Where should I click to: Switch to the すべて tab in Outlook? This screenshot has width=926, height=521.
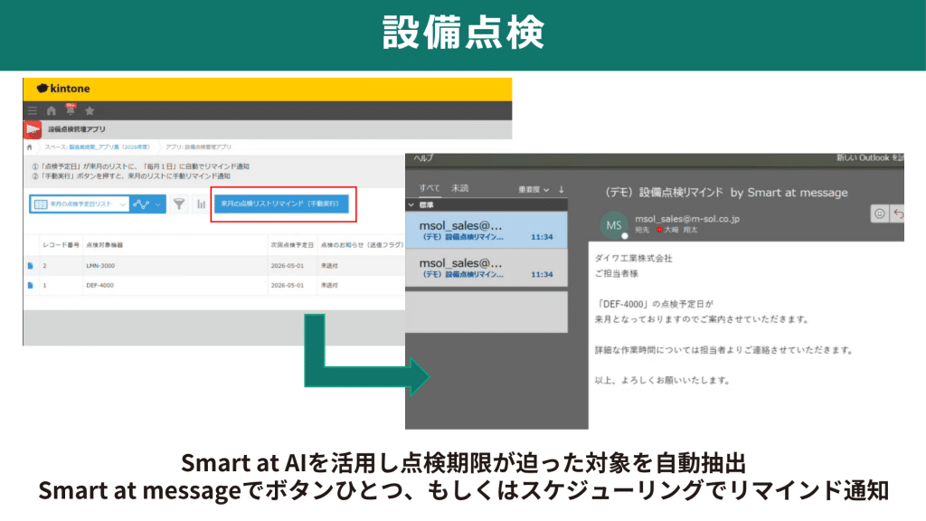coord(430,188)
